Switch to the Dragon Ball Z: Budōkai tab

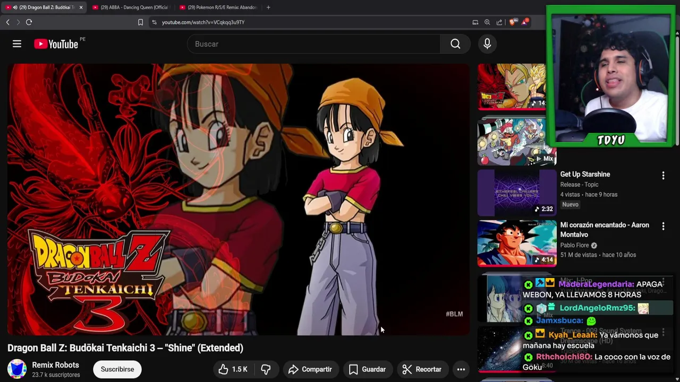coord(44,7)
